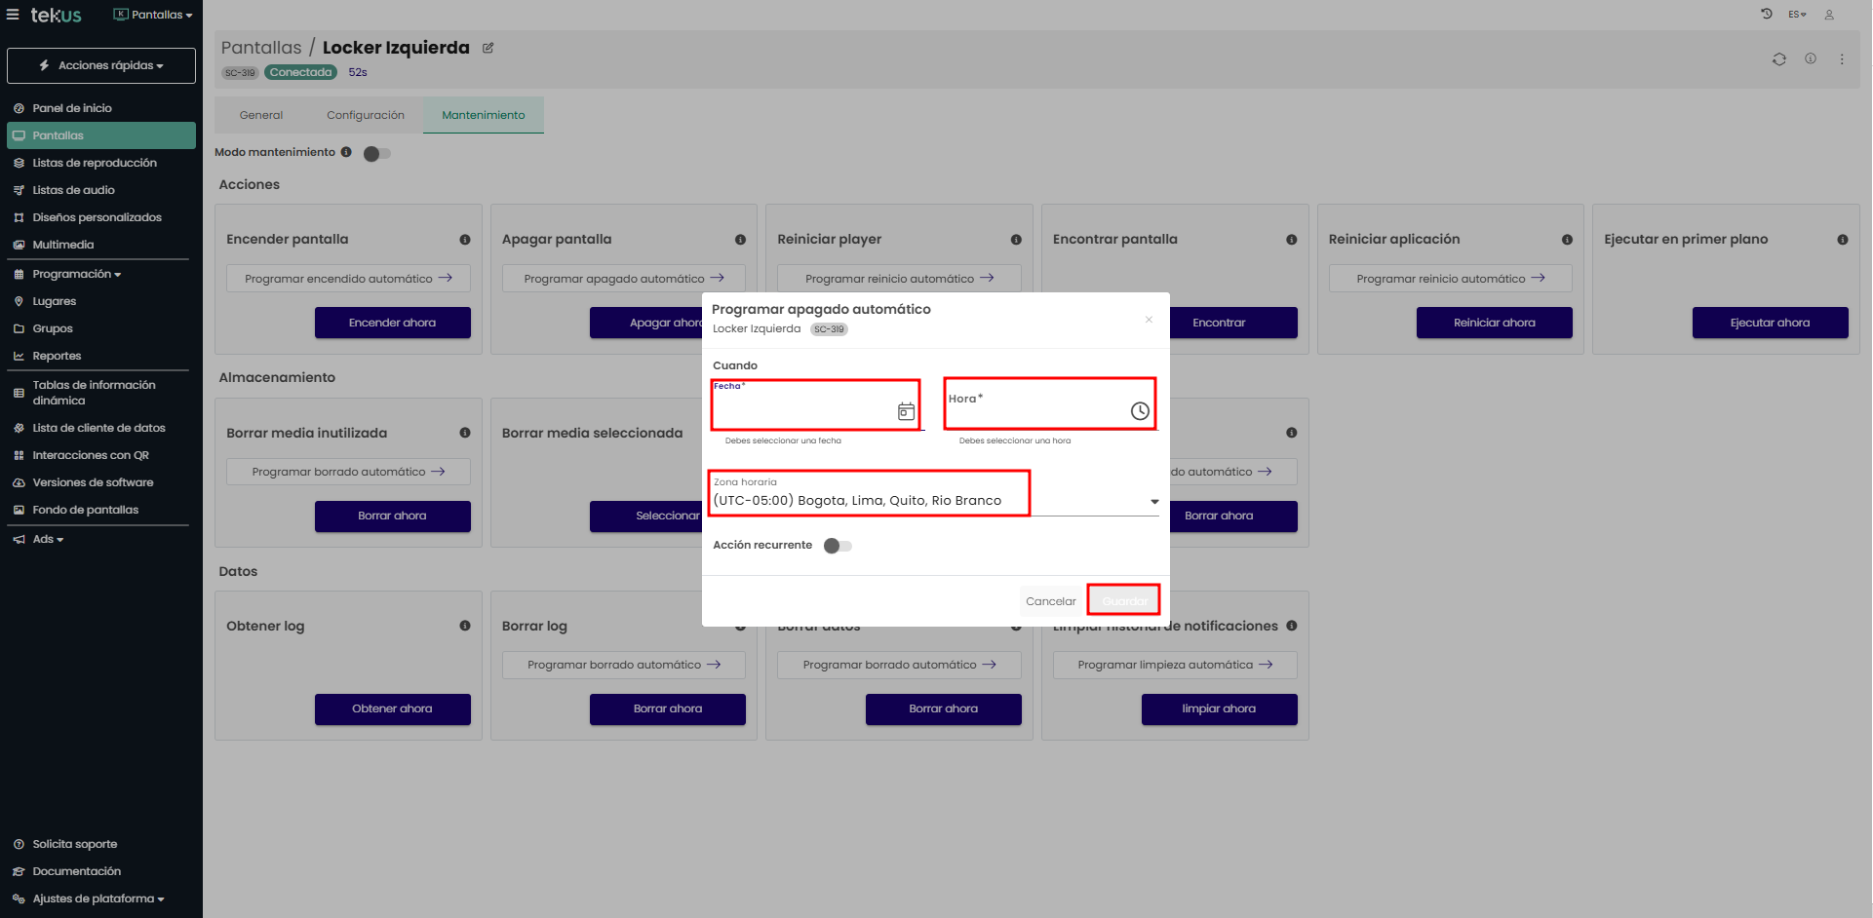Expand the Zona horaria dropdown
The image size is (1873, 918).
1154,501
